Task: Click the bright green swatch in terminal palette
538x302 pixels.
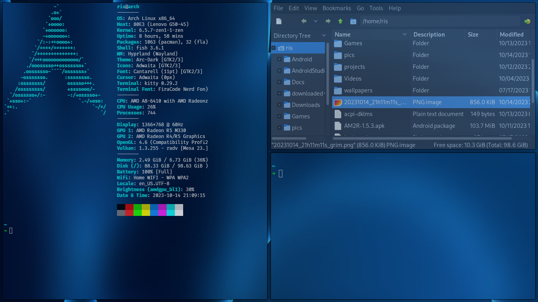Action: [137, 213]
